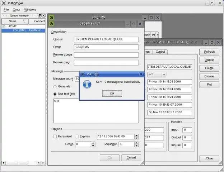Image resolution: width=224 pixels, height=172 pixels.
Task: Click the Remote qmgr field
Action: (106, 62)
